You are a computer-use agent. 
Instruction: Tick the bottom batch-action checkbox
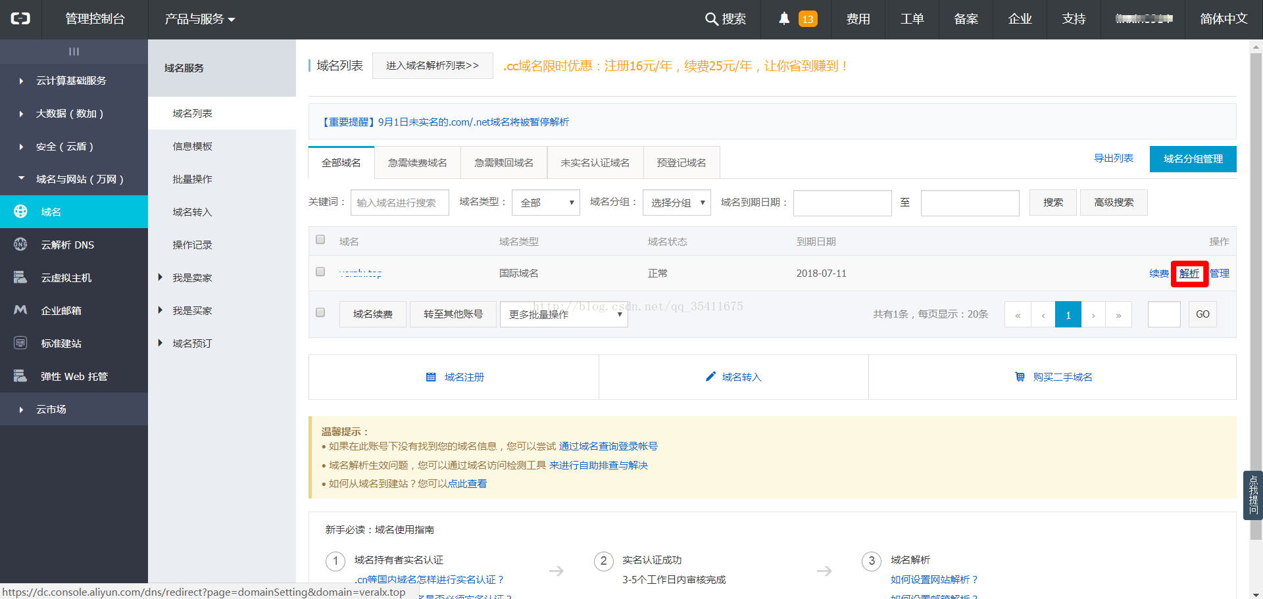320,312
